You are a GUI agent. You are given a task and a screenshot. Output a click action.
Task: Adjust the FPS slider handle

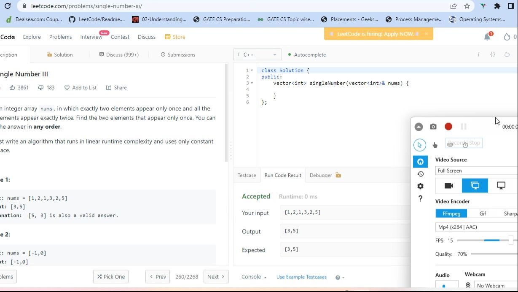coord(511,240)
